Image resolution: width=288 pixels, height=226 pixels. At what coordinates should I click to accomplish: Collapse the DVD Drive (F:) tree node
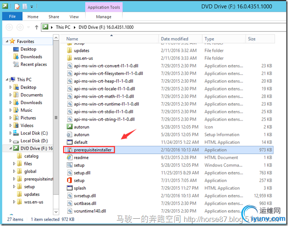pos(10,148)
